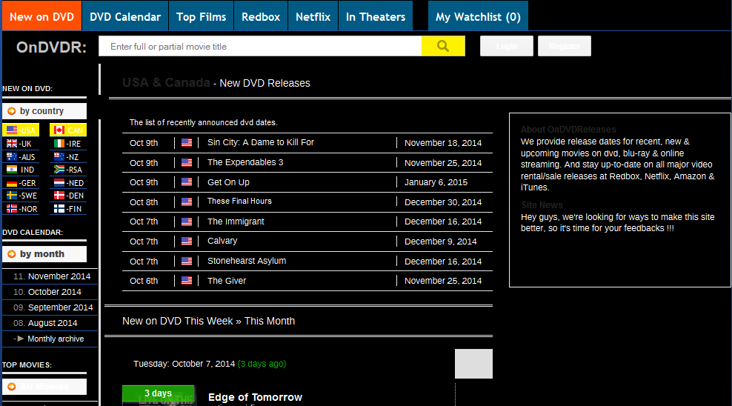Click the Register button
Screen dimensions: 732x406
[565, 46]
